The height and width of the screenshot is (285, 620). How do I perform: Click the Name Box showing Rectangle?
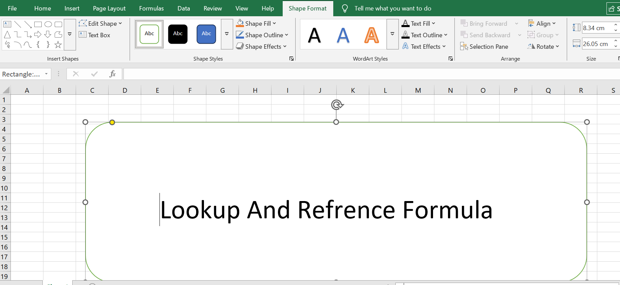pyautogui.click(x=21, y=74)
